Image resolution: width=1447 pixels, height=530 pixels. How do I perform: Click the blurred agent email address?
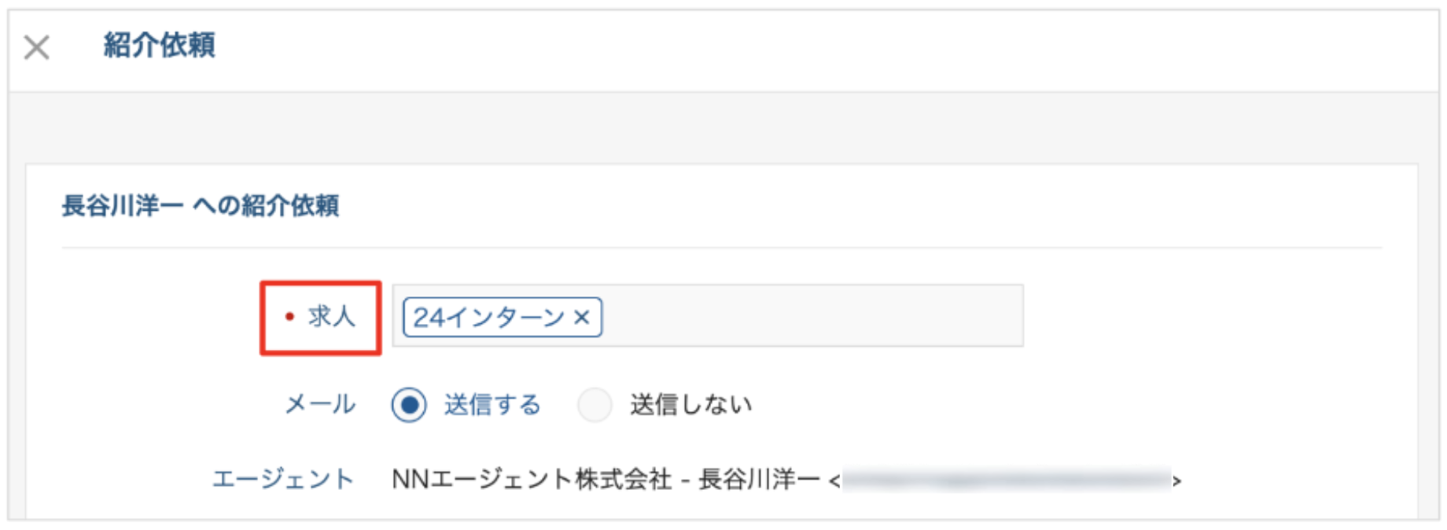click(1005, 479)
